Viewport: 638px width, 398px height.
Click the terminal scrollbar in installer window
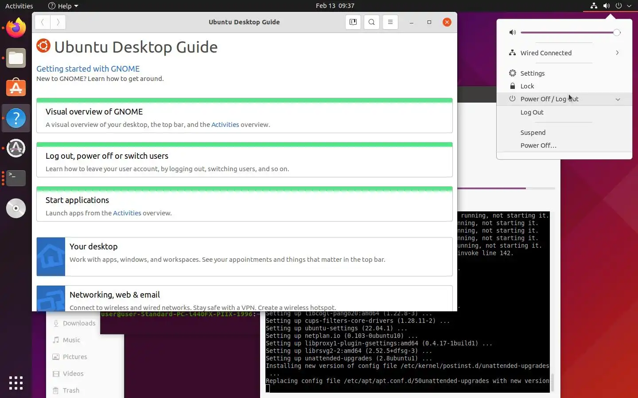click(552, 382)
